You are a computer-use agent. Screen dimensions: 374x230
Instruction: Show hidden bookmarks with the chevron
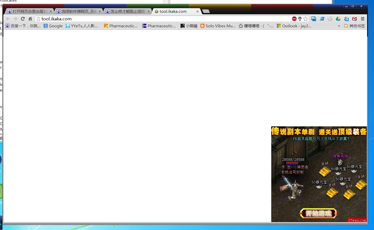pos(339,26)
